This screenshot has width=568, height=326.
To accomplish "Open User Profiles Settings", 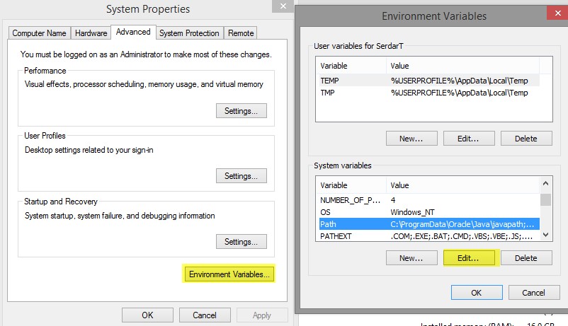I will [x=241, y=176].
